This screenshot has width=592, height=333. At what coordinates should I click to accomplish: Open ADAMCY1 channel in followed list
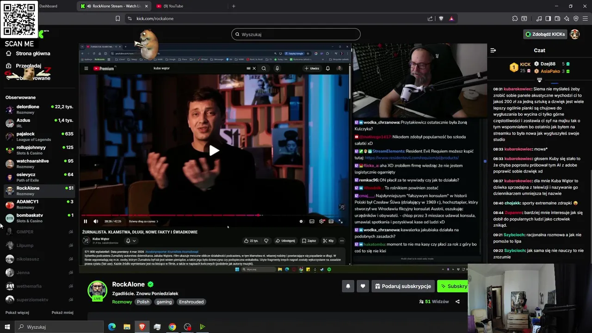coord(39,204)
